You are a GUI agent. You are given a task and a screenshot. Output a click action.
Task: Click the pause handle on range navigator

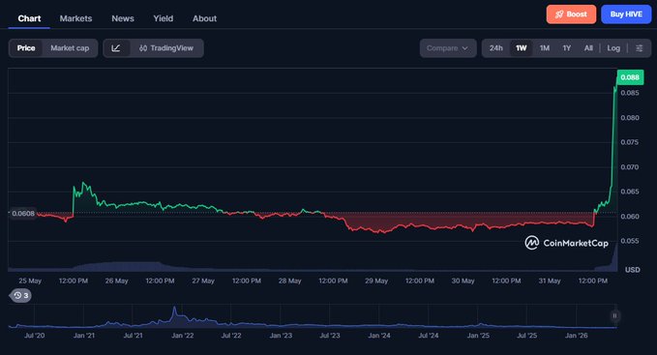click(614, 315)
